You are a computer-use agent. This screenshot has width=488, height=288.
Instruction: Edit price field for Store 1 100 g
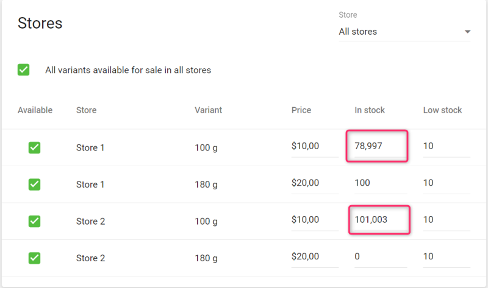coord(314,147)
